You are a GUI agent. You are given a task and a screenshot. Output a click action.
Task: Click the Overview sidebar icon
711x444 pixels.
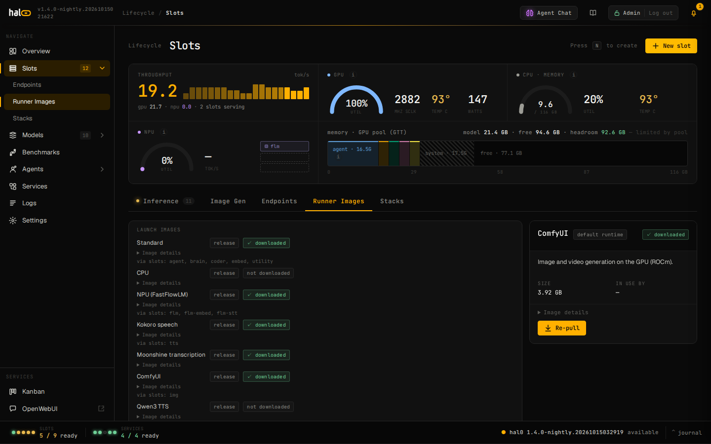[x=13, y=51]
